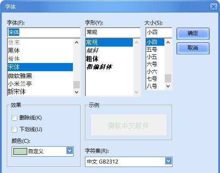Select 小六 in the size list

[x=155, y=72]
